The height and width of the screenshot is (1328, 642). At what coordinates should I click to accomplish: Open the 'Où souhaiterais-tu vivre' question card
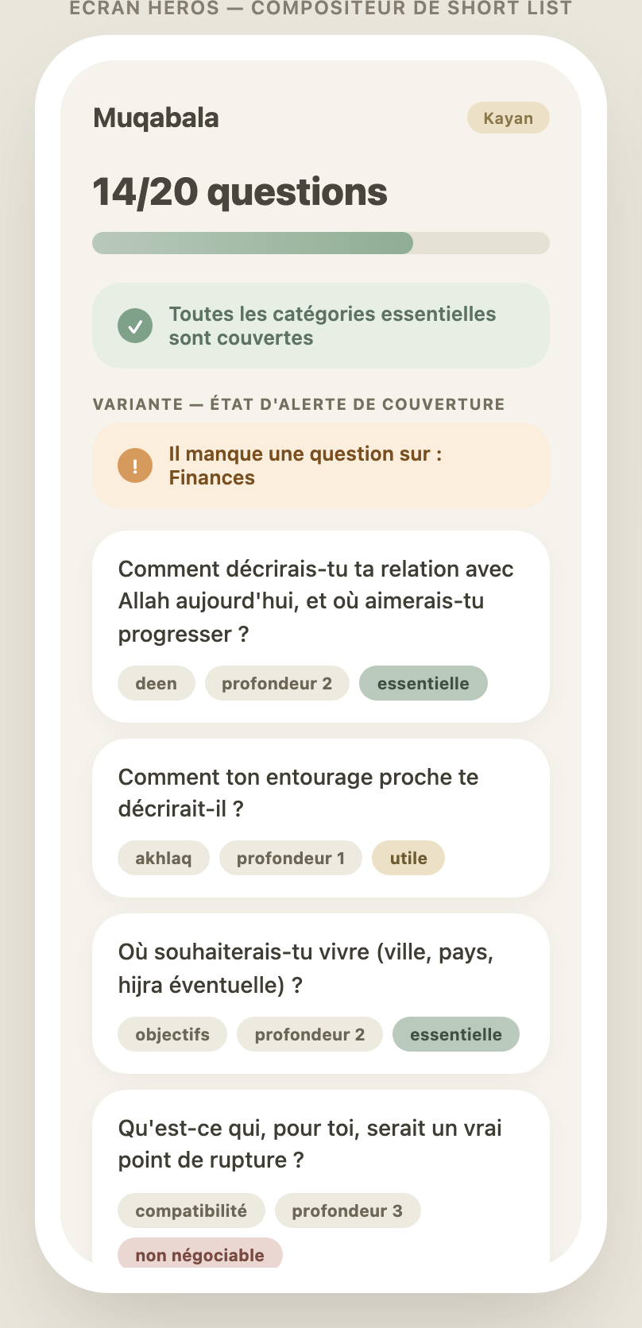321,994
